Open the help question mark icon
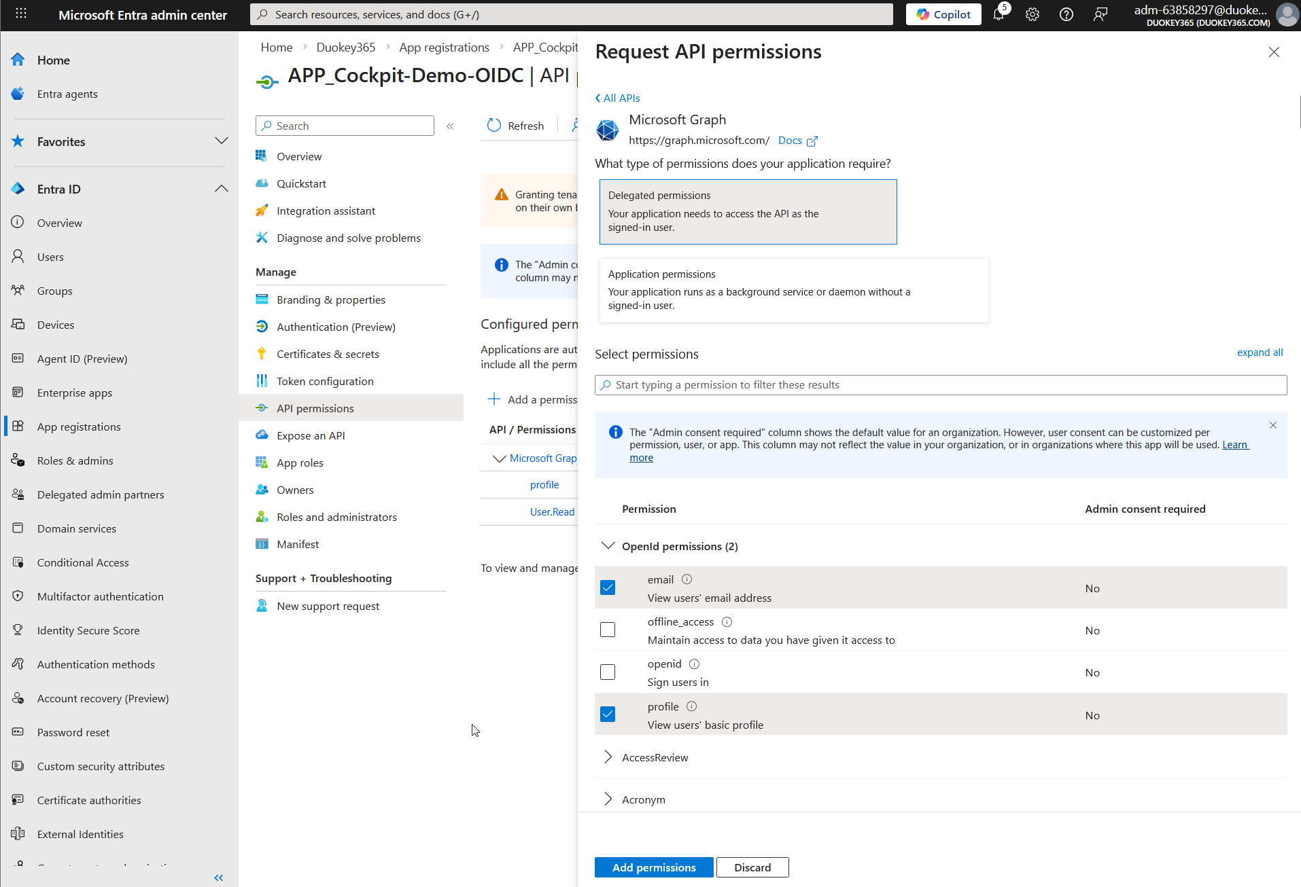This screenshot has width=1301, height=887. tap(1066, 14)
